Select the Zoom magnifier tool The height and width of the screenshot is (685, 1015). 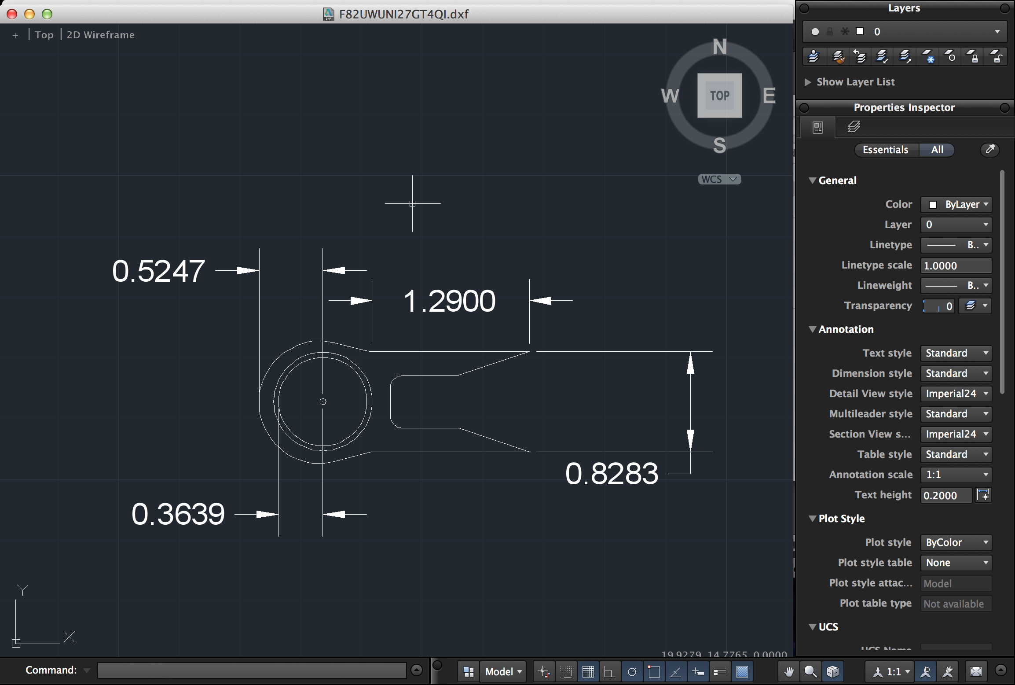coord(810,671)
